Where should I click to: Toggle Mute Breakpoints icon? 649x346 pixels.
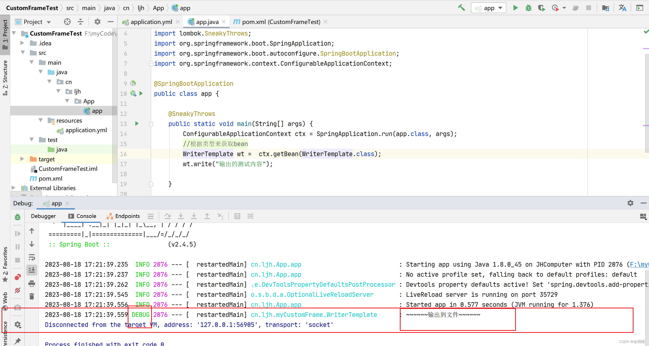coord(18,290)
